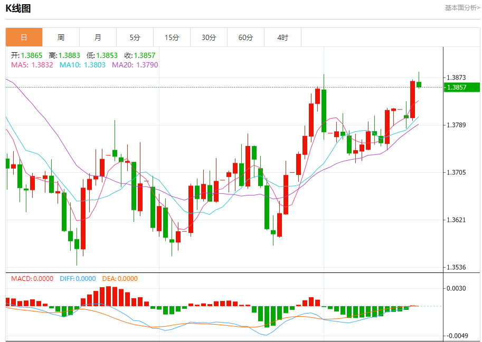Click the latest green candlestick on the right

(419, 85)
